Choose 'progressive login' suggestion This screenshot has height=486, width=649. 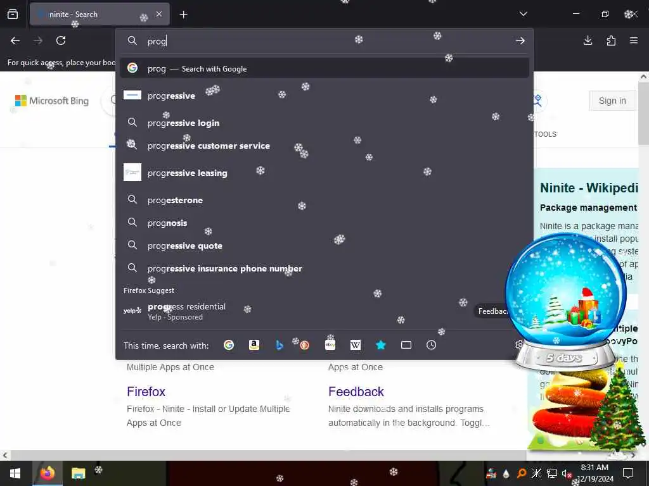[324, 123]
